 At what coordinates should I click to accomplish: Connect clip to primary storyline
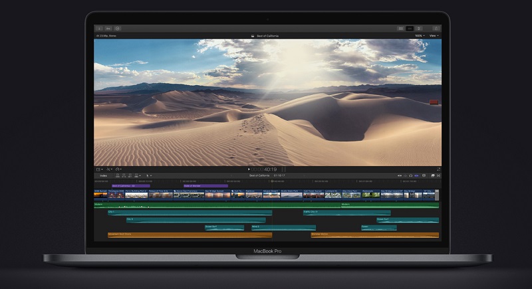click(x=118, y=175)
